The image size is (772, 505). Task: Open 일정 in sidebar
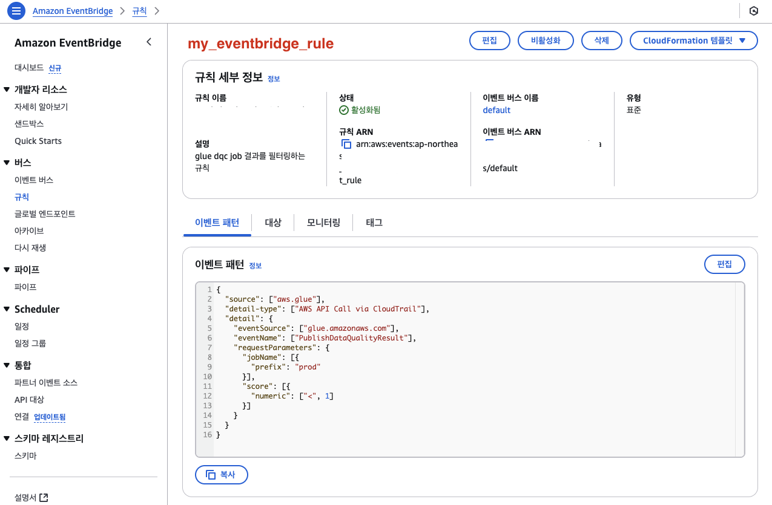(22, 327)
